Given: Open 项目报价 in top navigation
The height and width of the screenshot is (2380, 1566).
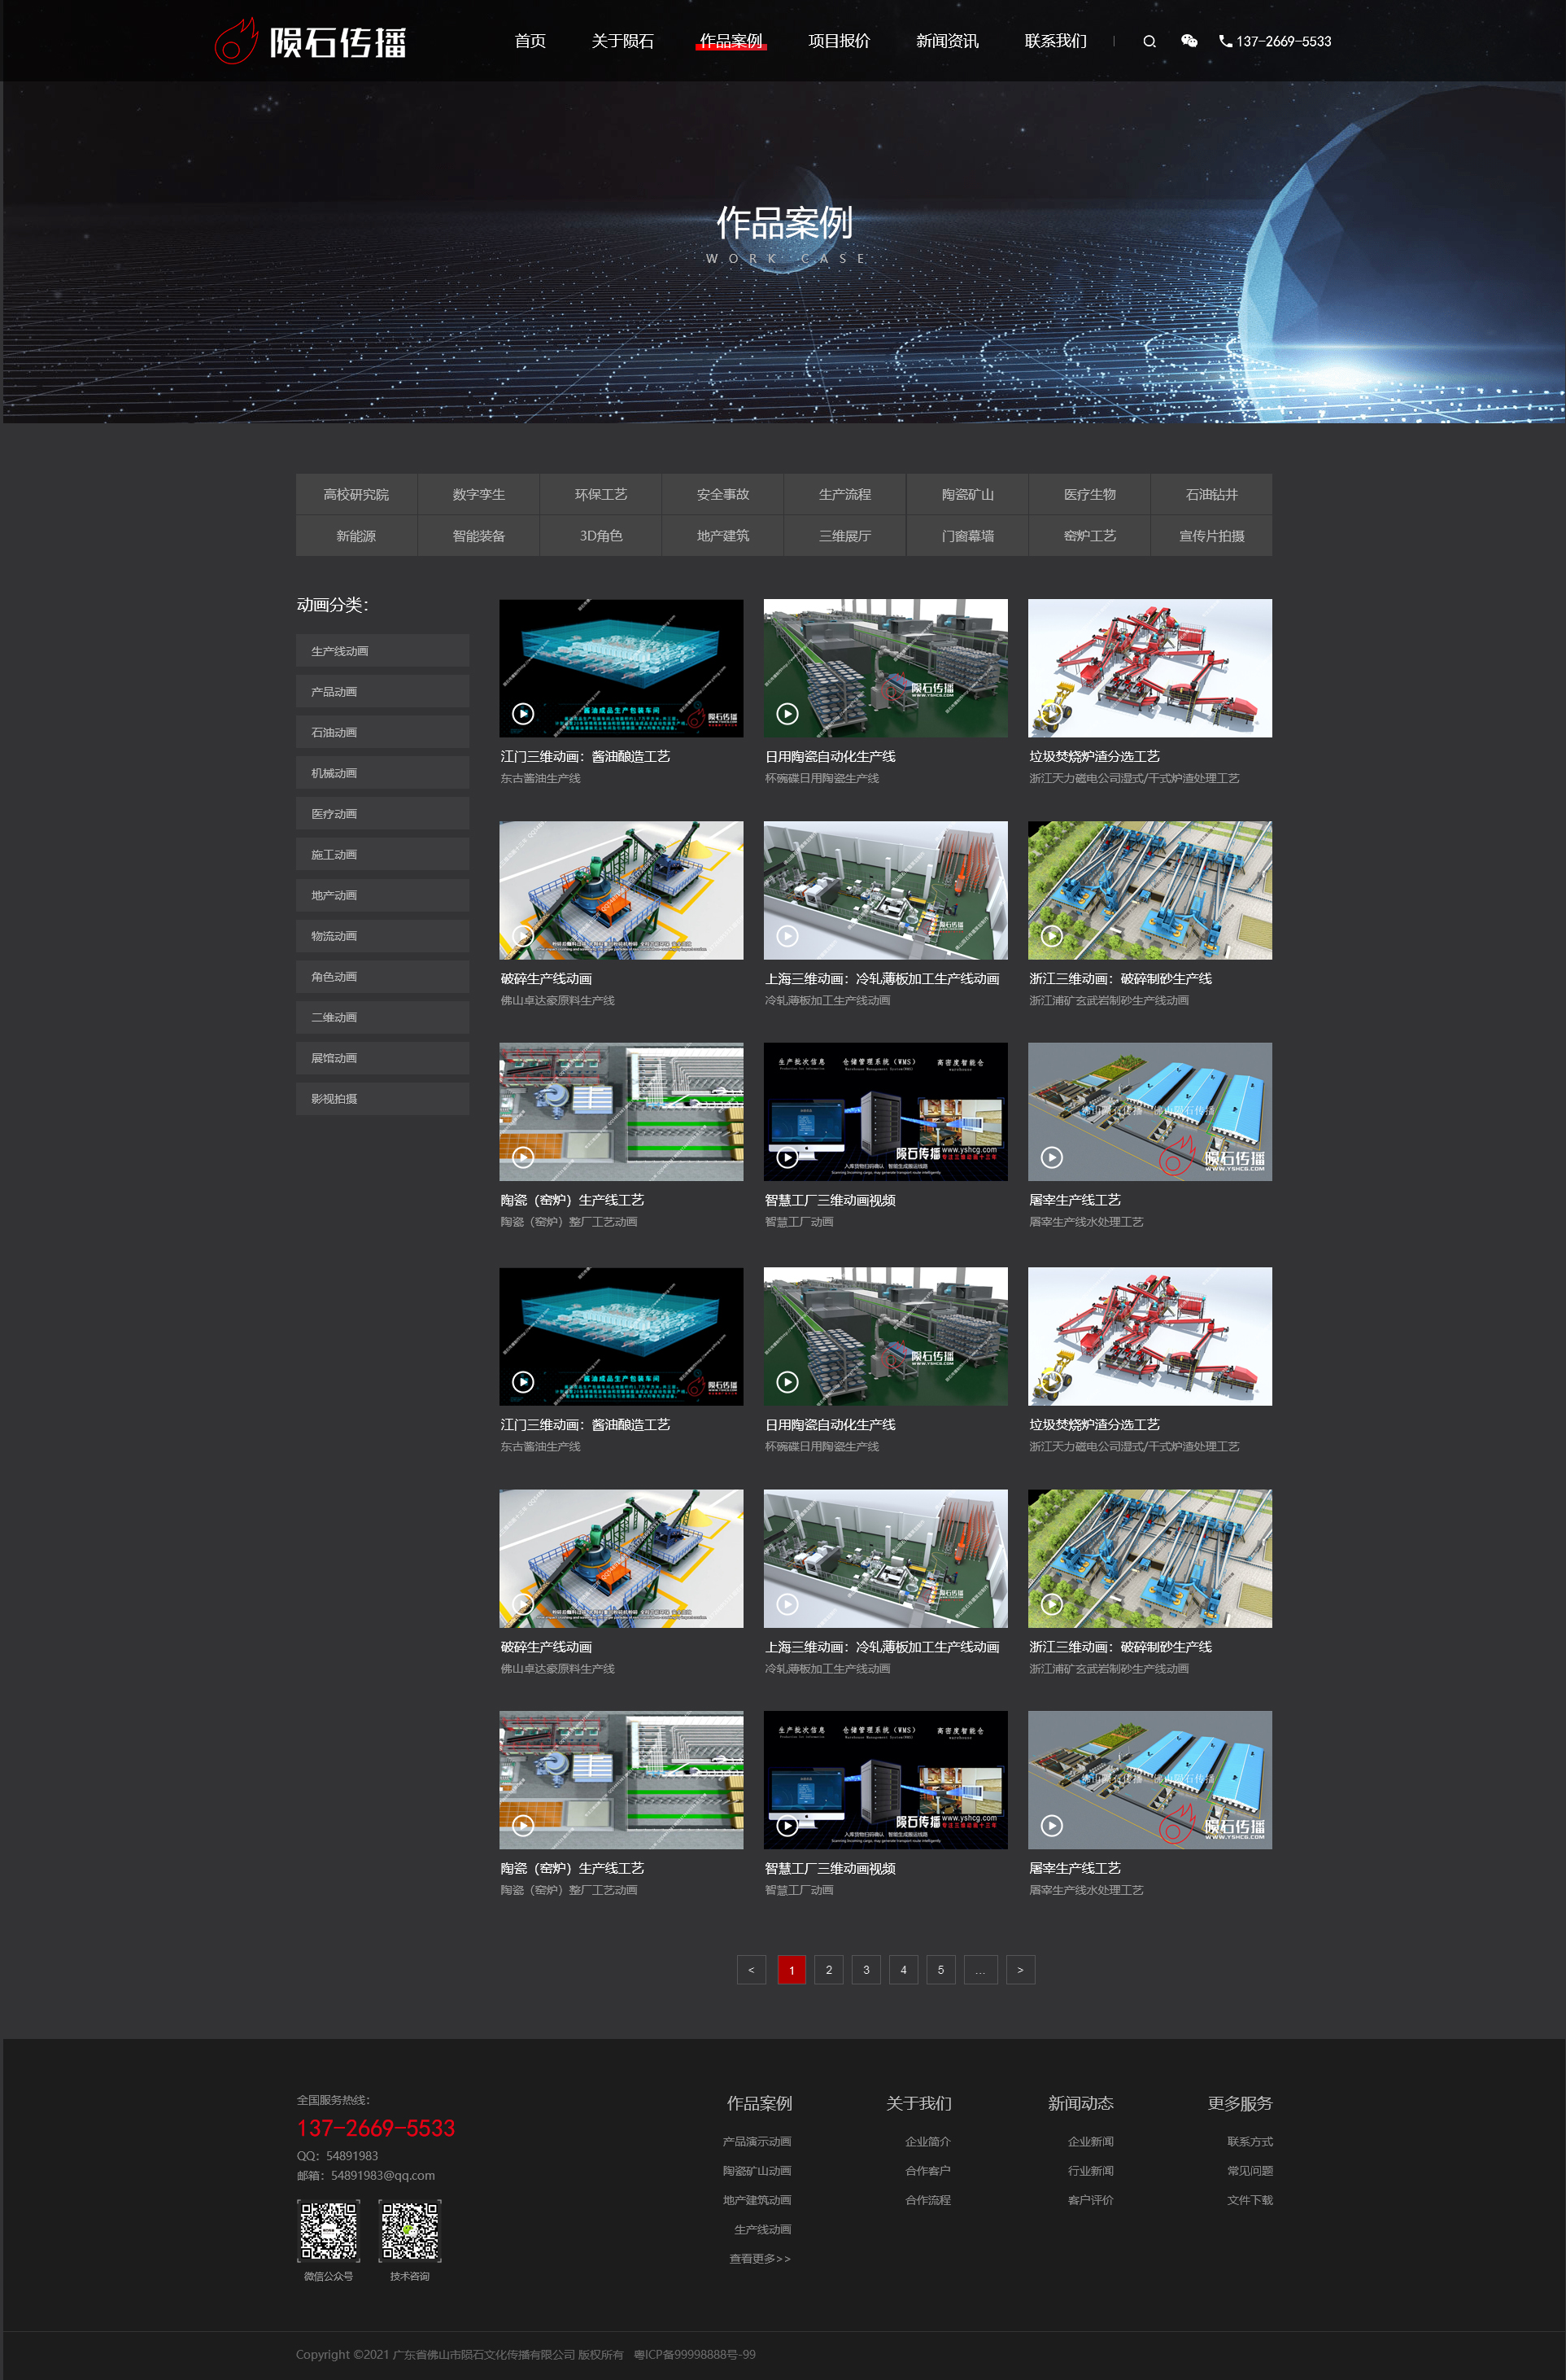Looking at the screenshot, I should (x=839, y=41).
